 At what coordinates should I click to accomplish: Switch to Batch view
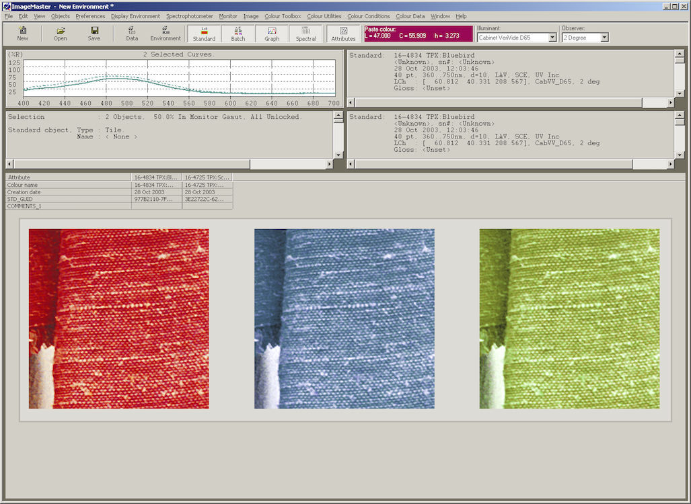[x=238, y=33]
